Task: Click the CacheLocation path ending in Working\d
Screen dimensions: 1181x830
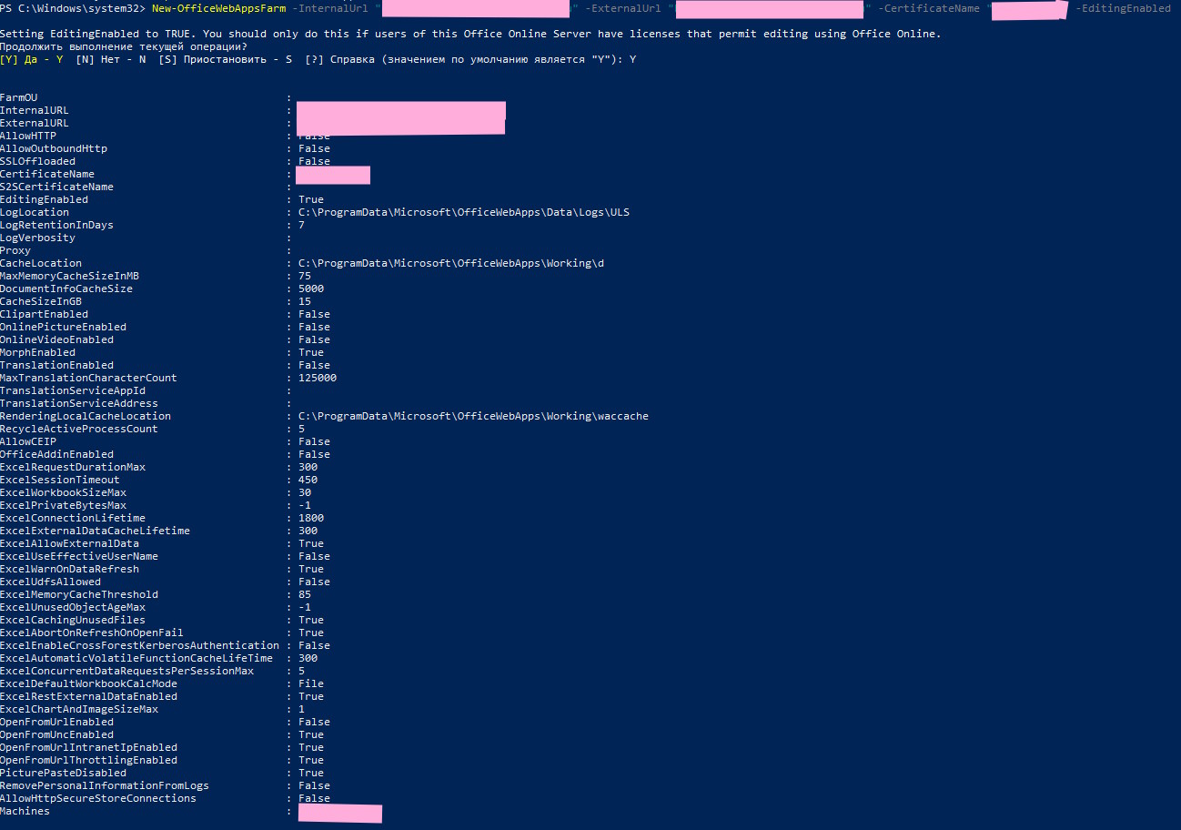Action: pos(450,263)
